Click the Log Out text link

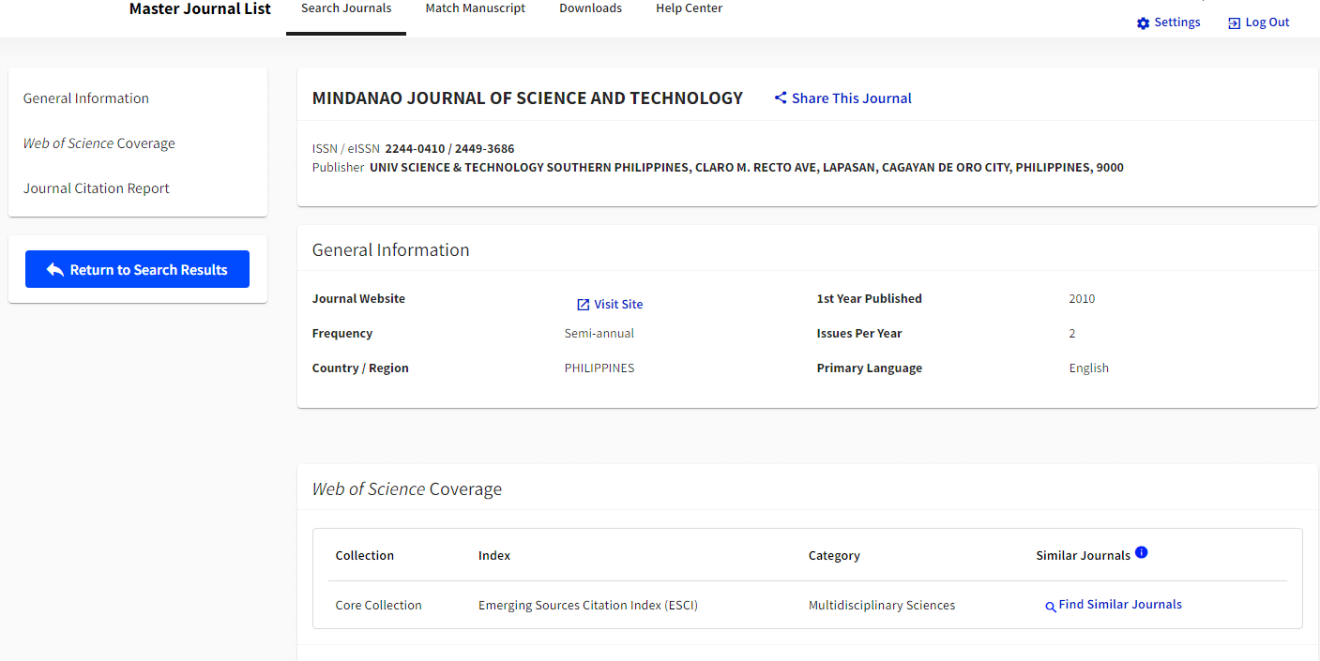pos(1267,23)
